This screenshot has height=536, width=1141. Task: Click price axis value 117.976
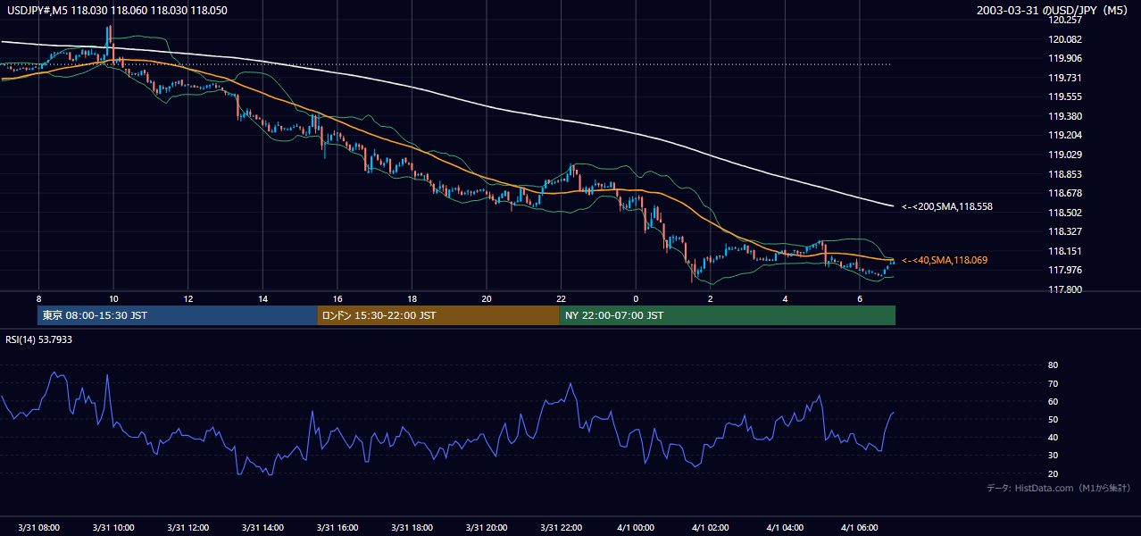1064,270
